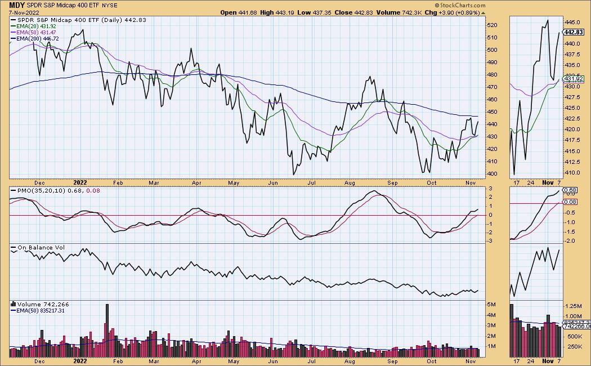Click the -1.5 PMO zoom axis label
The image size is (591, 366).
(x=571, y=232)
